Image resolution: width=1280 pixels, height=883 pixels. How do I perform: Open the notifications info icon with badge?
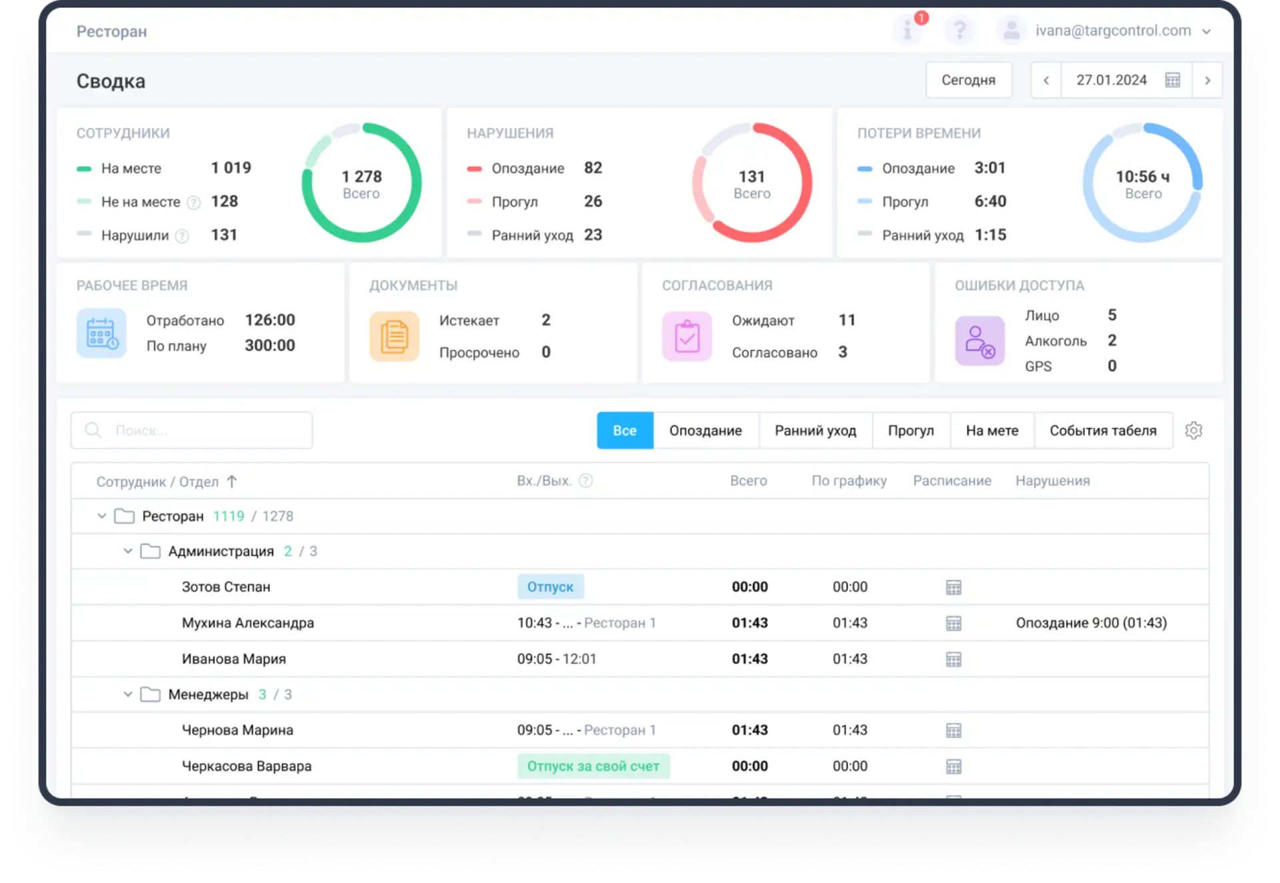point(908,30)
